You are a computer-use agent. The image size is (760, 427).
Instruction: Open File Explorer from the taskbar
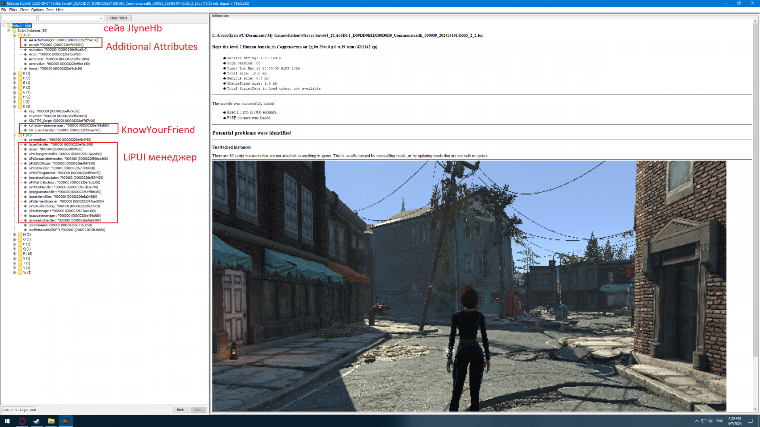51,421
